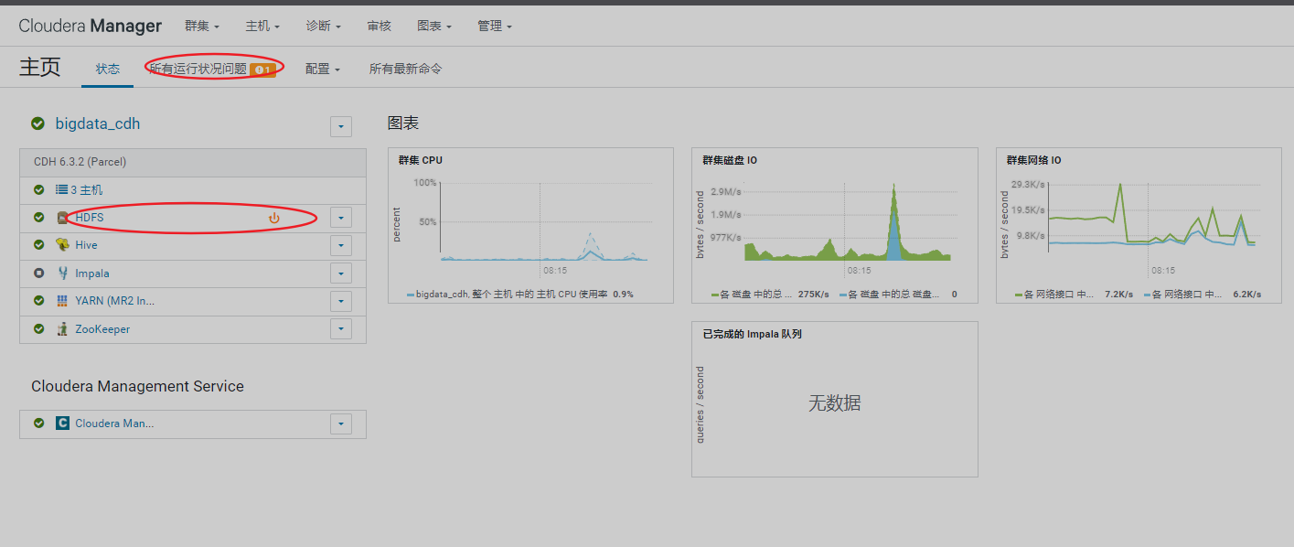Open the 群集磁盘 IO chart title
The height and width of the screenshot is (547, 1294).
click(729, 160)
